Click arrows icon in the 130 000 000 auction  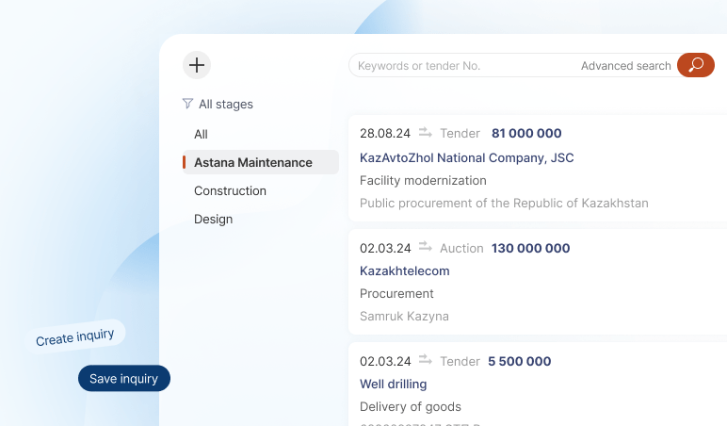click(x=426, y=248)
